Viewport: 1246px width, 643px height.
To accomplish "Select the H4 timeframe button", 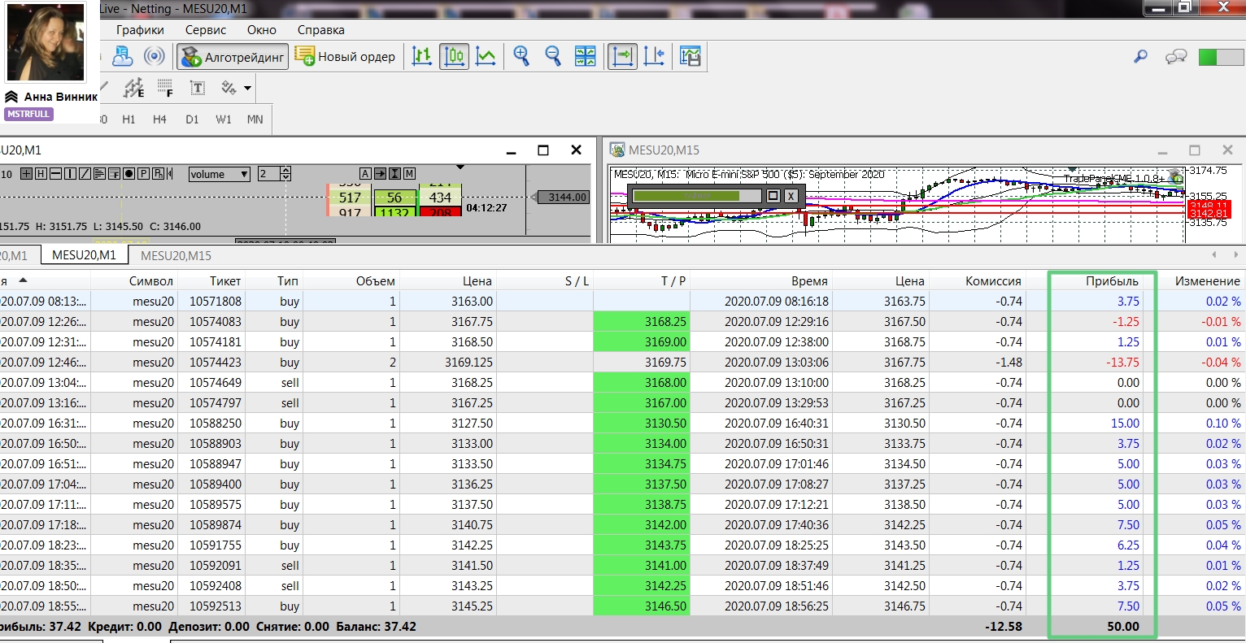I will click(159, 119).
